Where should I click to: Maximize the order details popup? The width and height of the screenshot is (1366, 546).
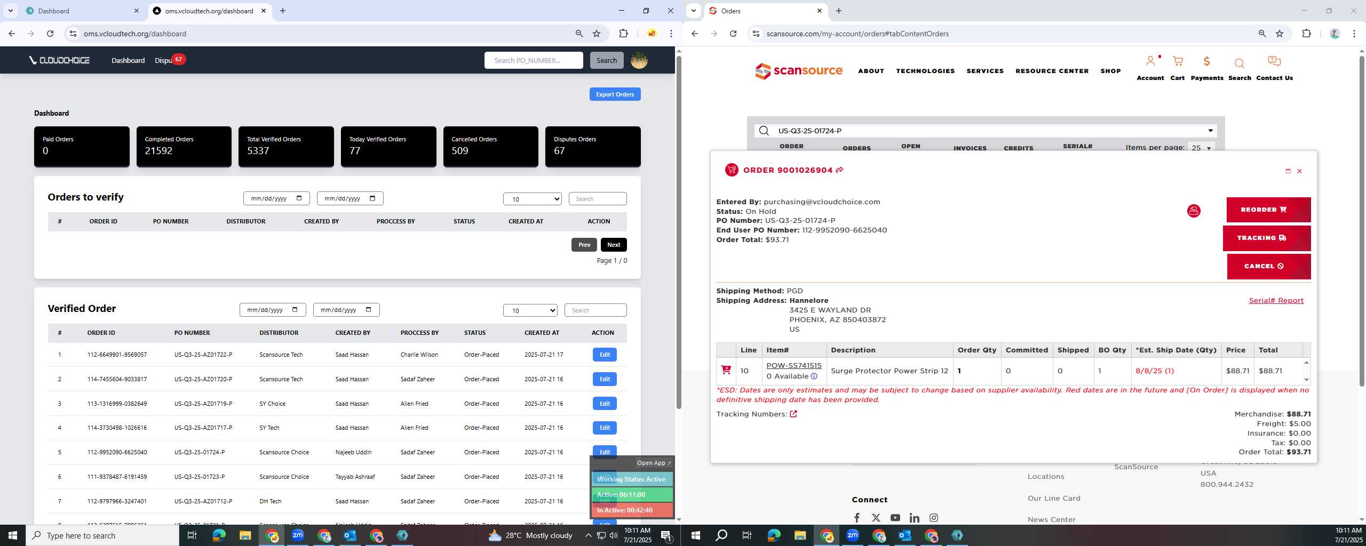click(1288, 171)
